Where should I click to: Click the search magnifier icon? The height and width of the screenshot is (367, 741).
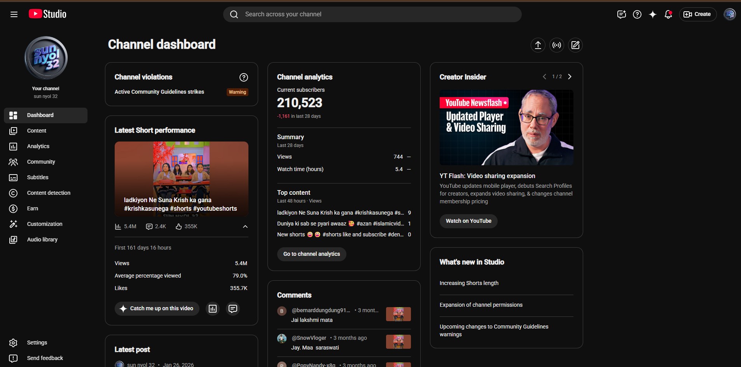point(234,14)
